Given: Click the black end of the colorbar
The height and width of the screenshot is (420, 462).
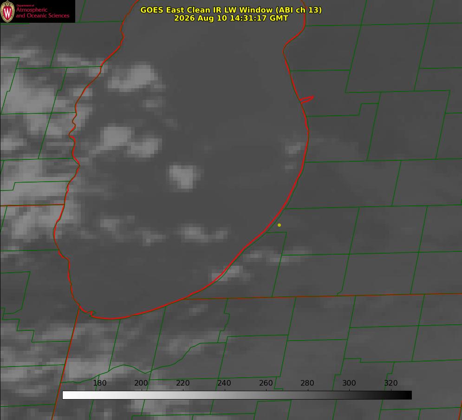Looking at the screenshot, I should point(406,395).
